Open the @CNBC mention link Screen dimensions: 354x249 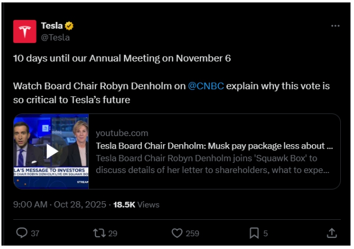point(206,86)
